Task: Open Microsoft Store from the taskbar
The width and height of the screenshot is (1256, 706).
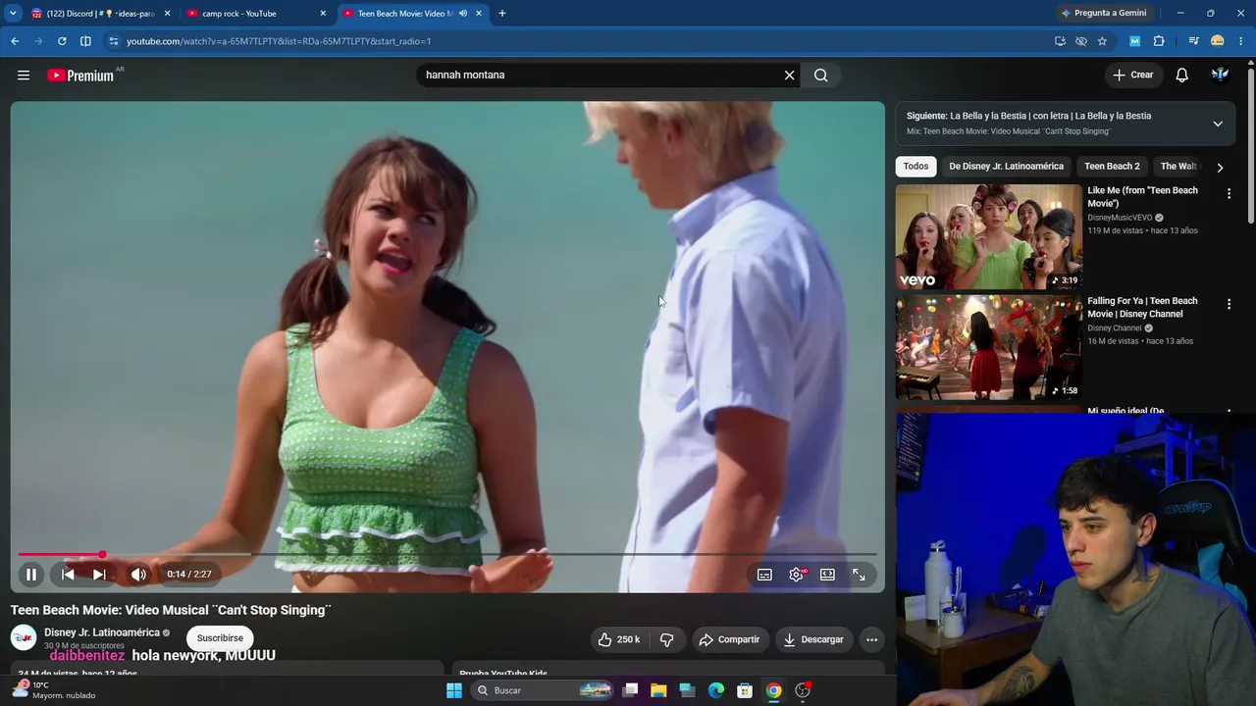Action: point(745,690)
